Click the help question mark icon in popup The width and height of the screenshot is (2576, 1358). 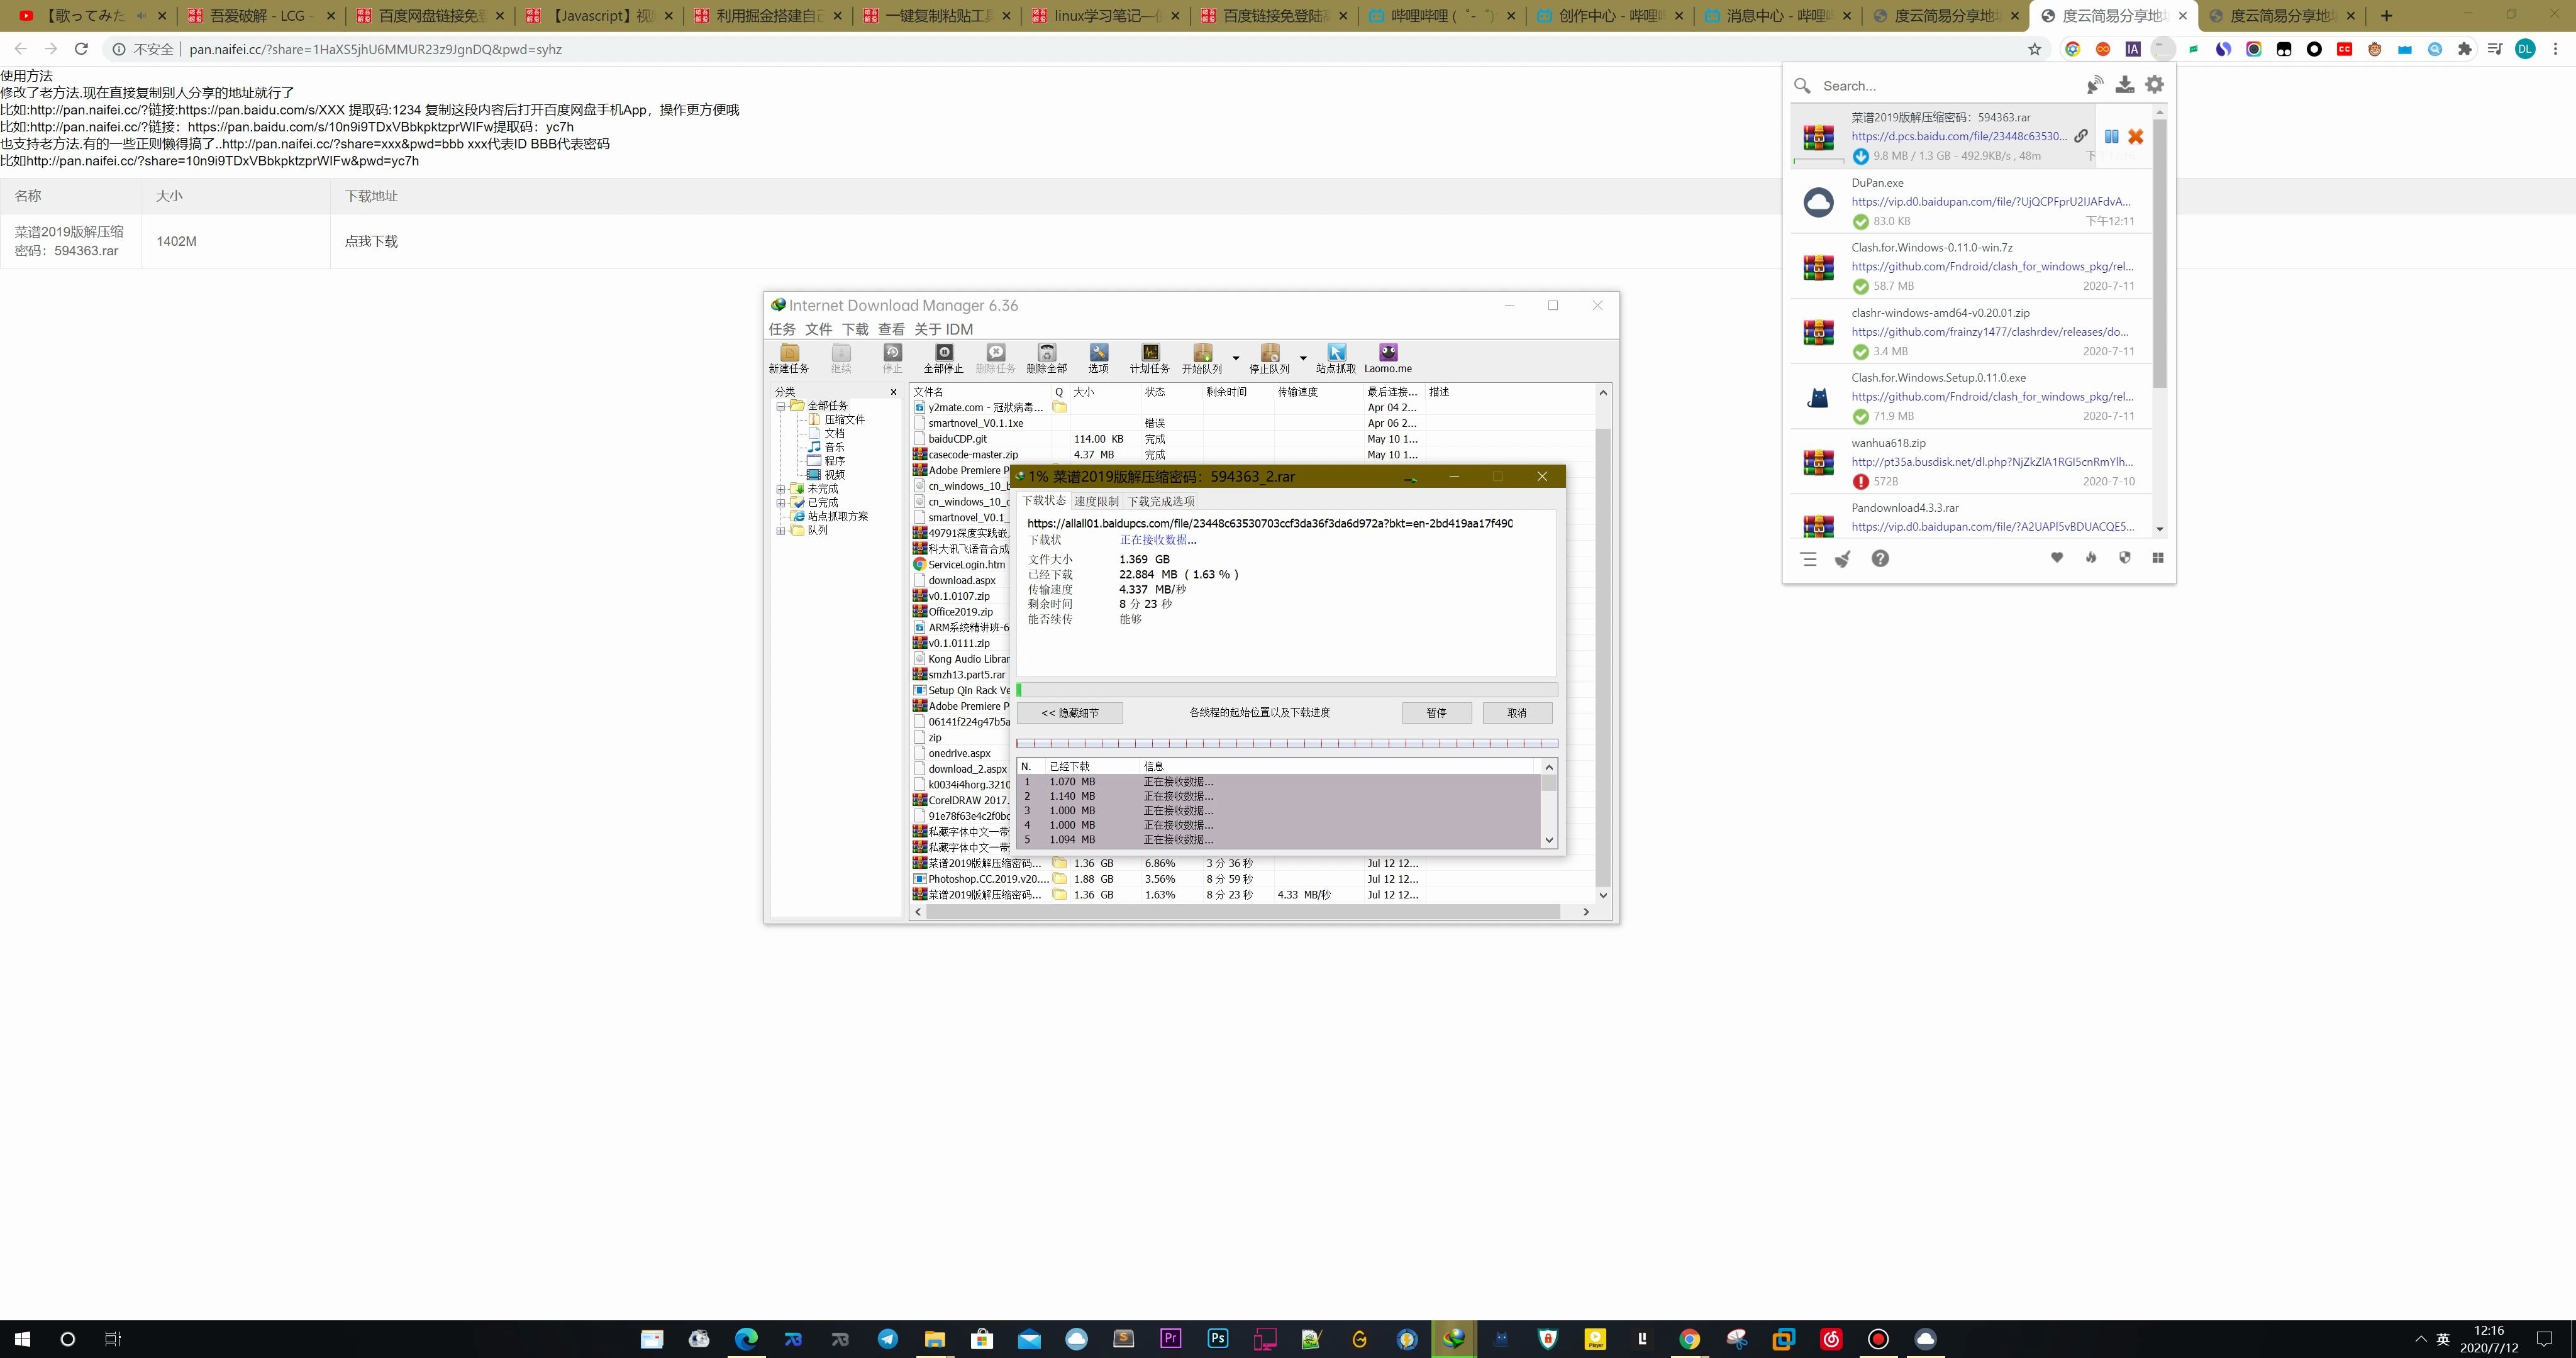point(1880,558)
